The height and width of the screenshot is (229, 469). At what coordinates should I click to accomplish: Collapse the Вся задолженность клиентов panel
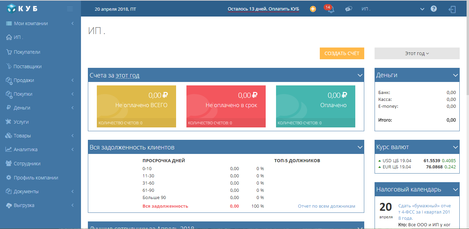click(360, 147)
